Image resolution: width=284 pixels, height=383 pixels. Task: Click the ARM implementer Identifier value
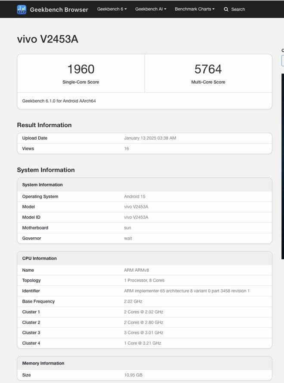pyautogui.click(x=186, y=291)
